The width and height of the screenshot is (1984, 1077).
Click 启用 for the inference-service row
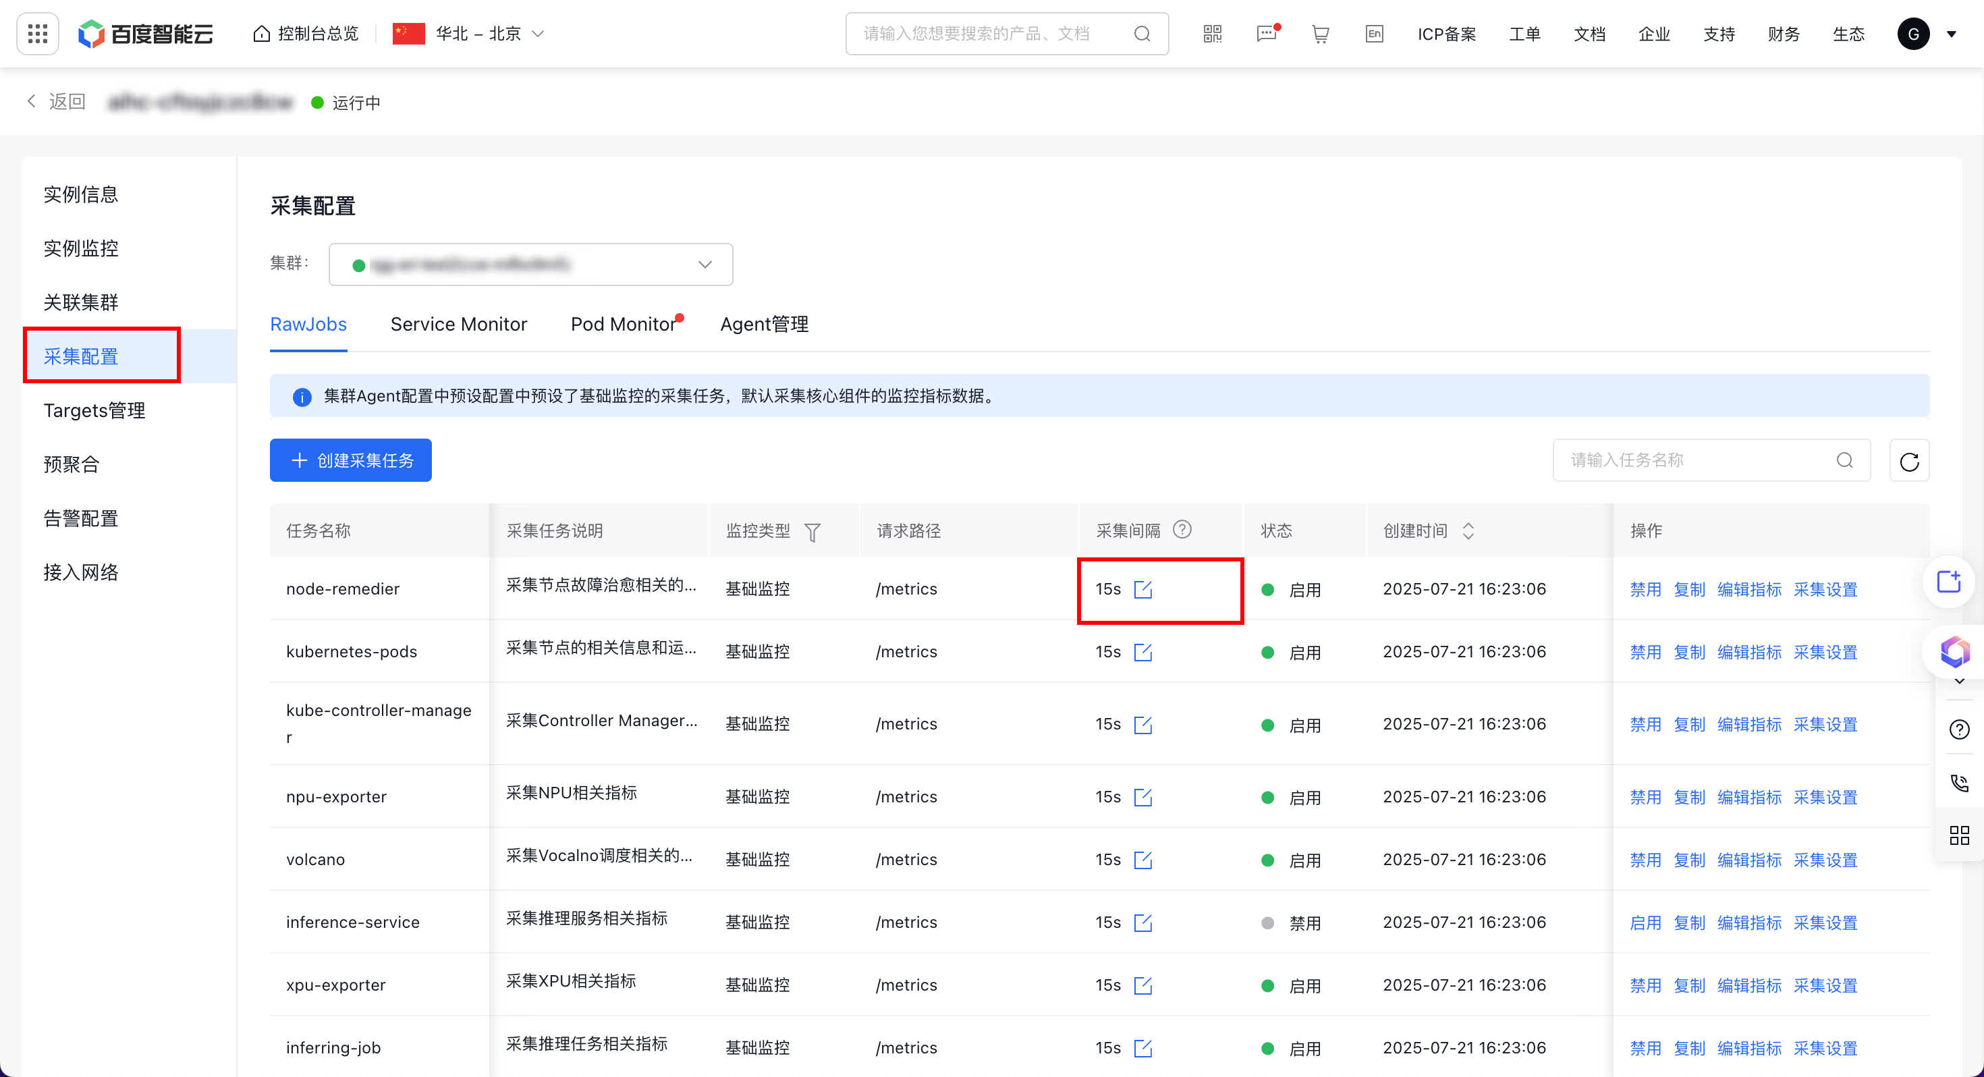[x=1645, y=923]
